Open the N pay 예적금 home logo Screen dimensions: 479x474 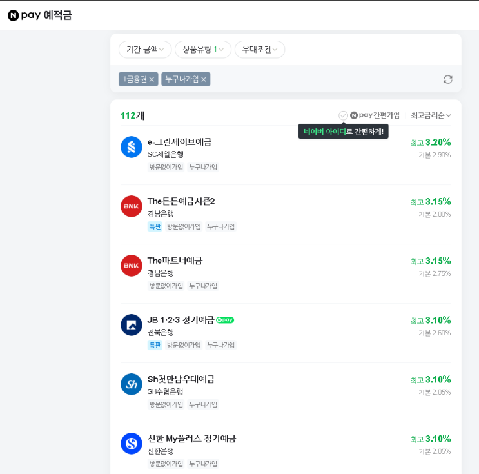40,15
